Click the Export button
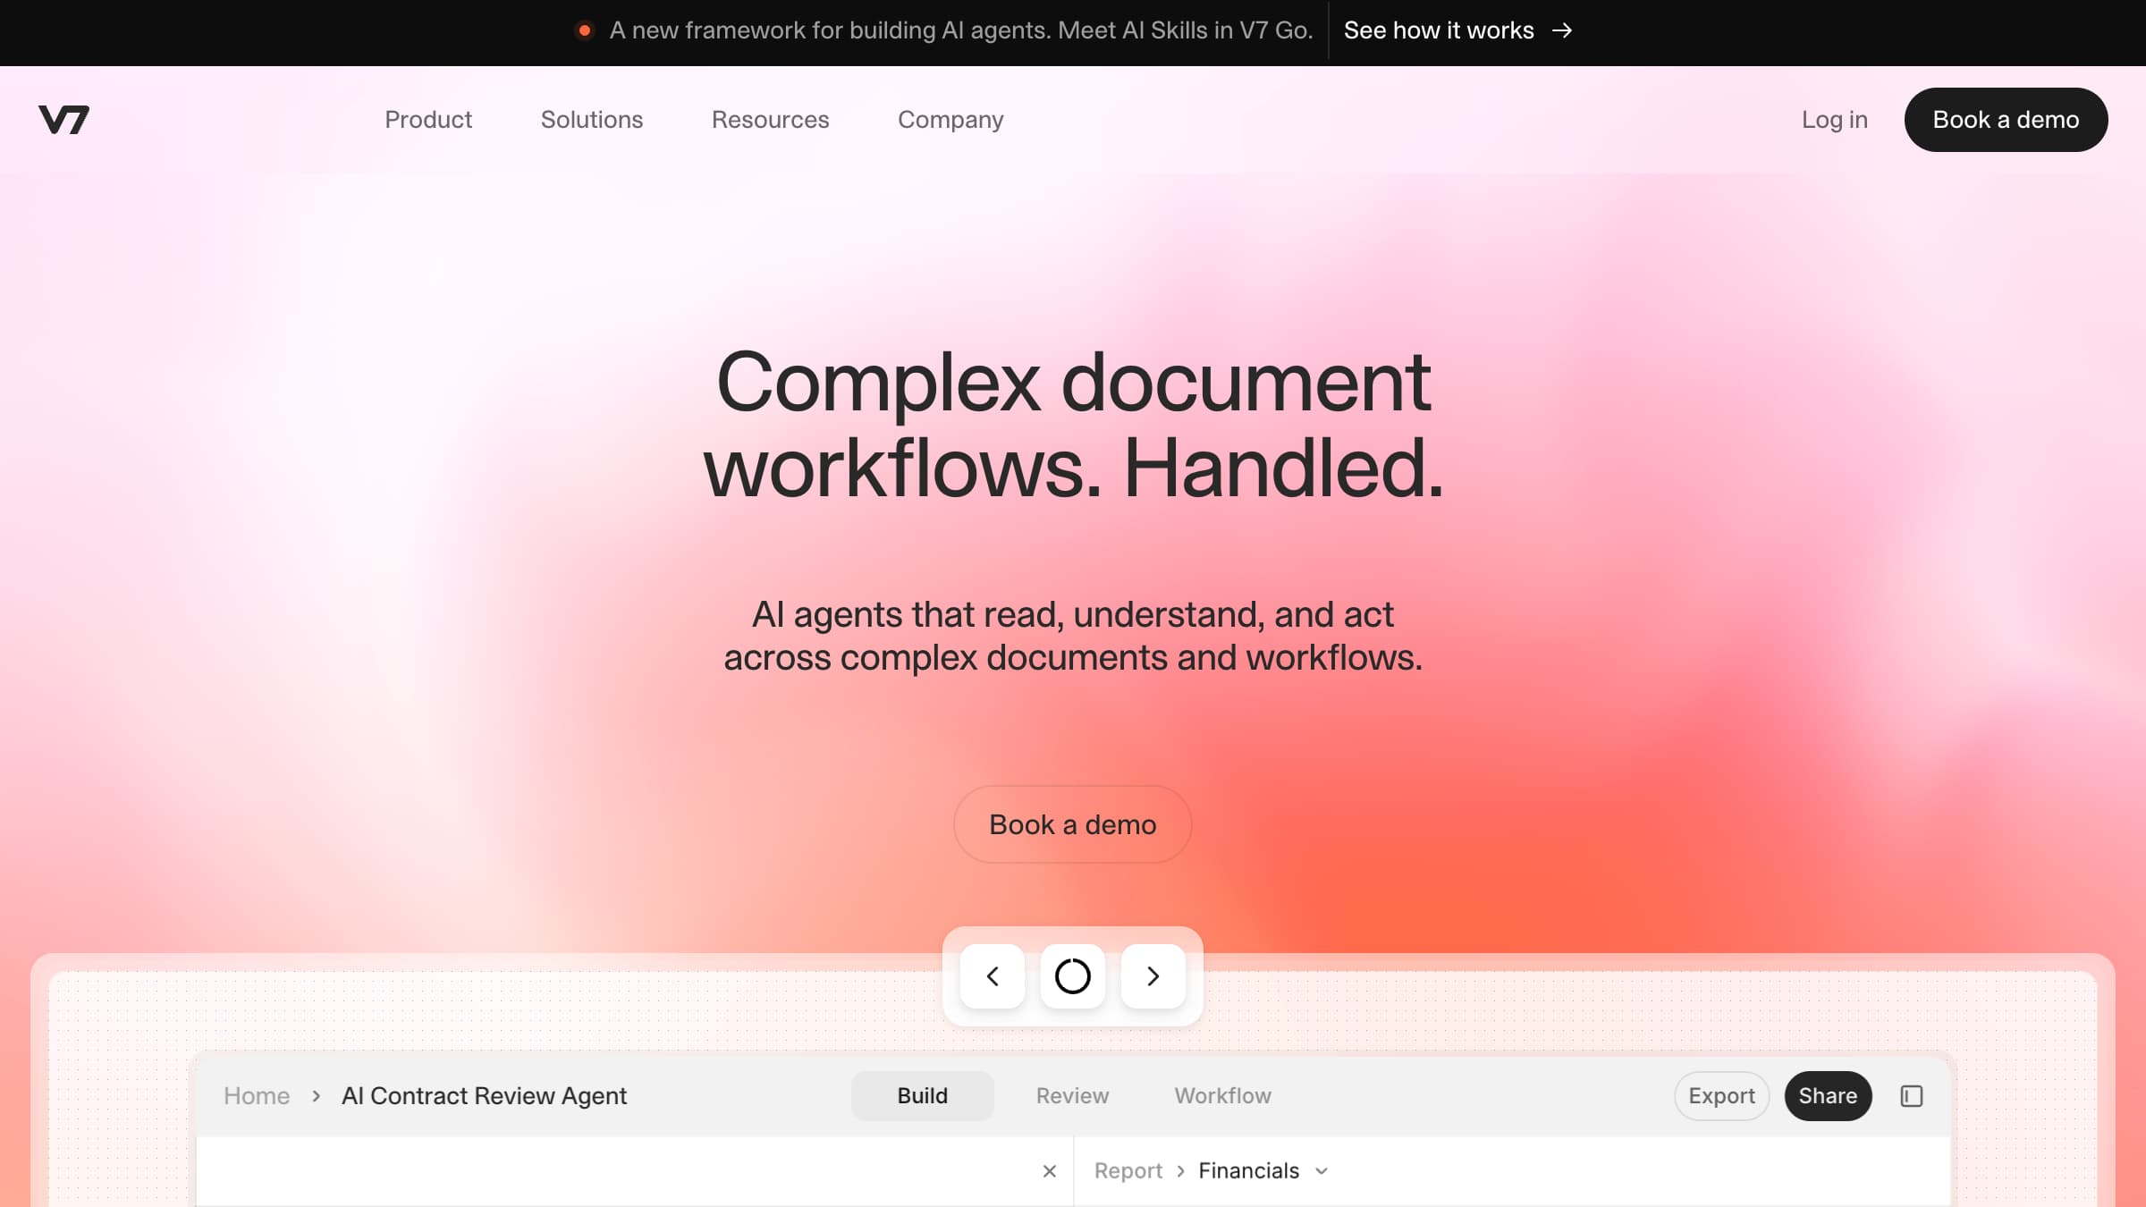2146x1207 pixels. [1721, 1096]
